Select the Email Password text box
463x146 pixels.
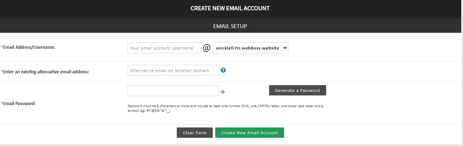pos(173,90)
